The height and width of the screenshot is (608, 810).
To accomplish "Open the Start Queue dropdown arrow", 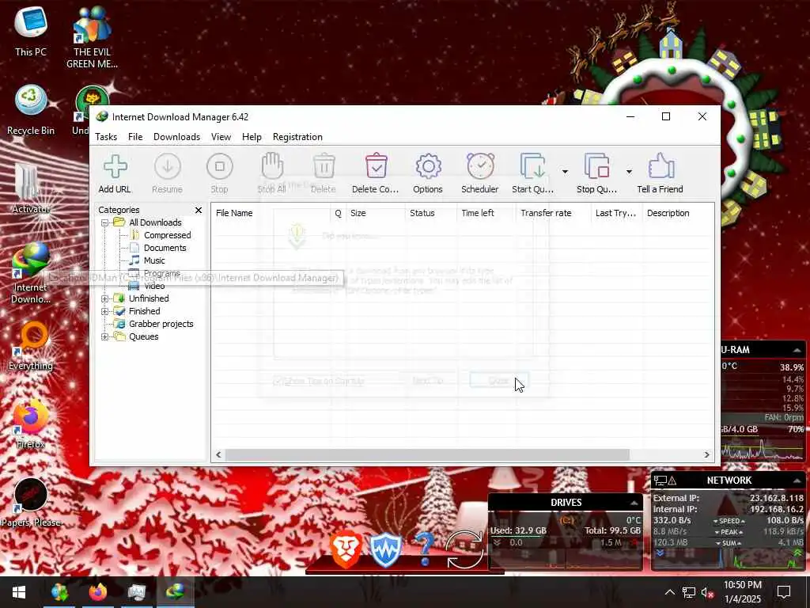I will [565, 172].
